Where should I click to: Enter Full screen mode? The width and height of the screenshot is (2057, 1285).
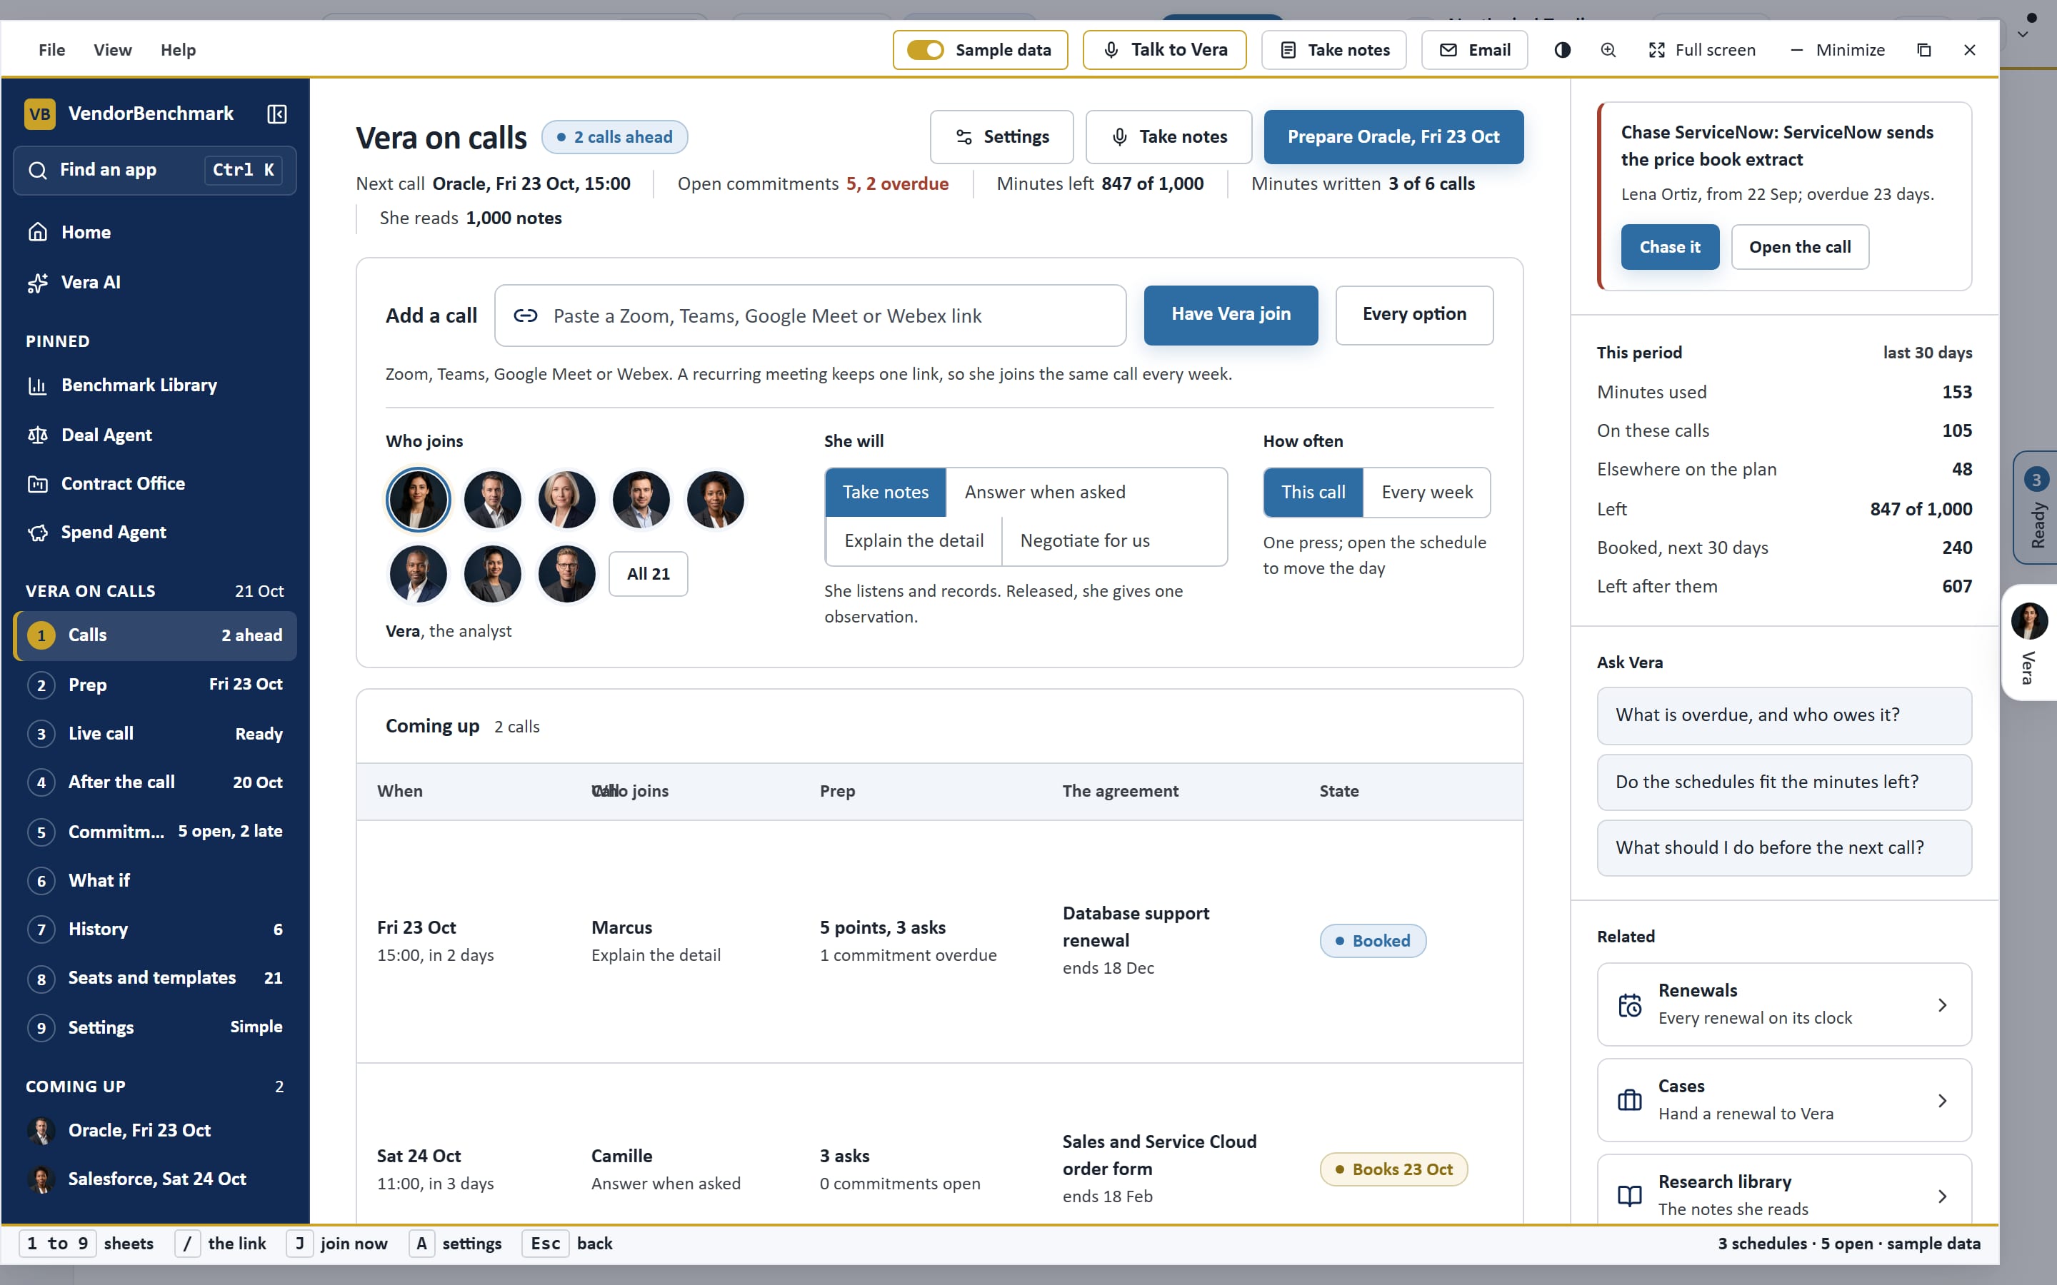[1702, 50]
